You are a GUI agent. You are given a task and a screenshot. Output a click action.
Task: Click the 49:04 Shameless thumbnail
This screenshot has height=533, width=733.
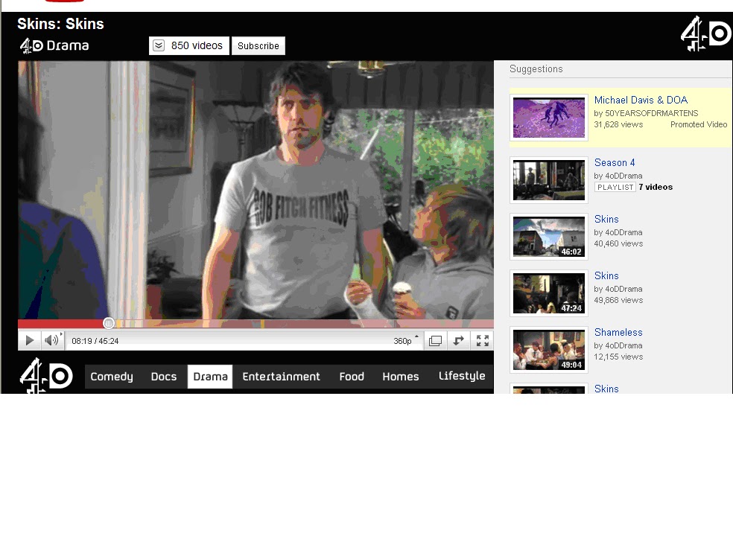click(549, 350)
